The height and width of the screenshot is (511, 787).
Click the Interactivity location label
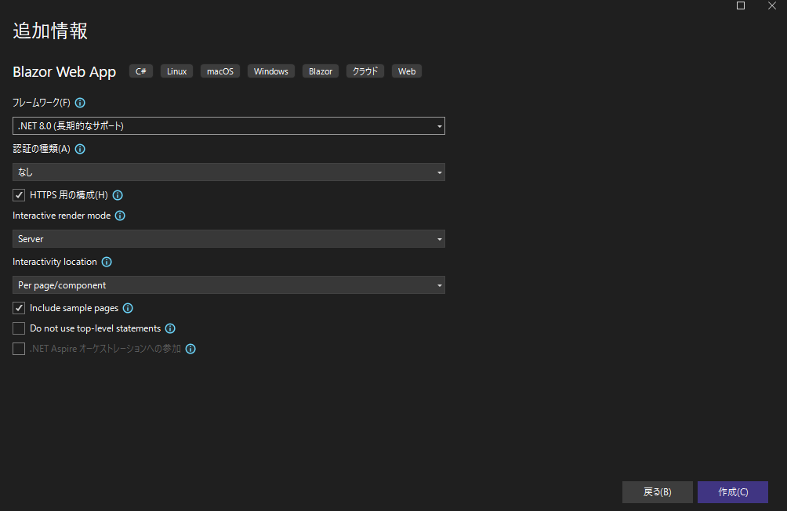pos(55,262)
